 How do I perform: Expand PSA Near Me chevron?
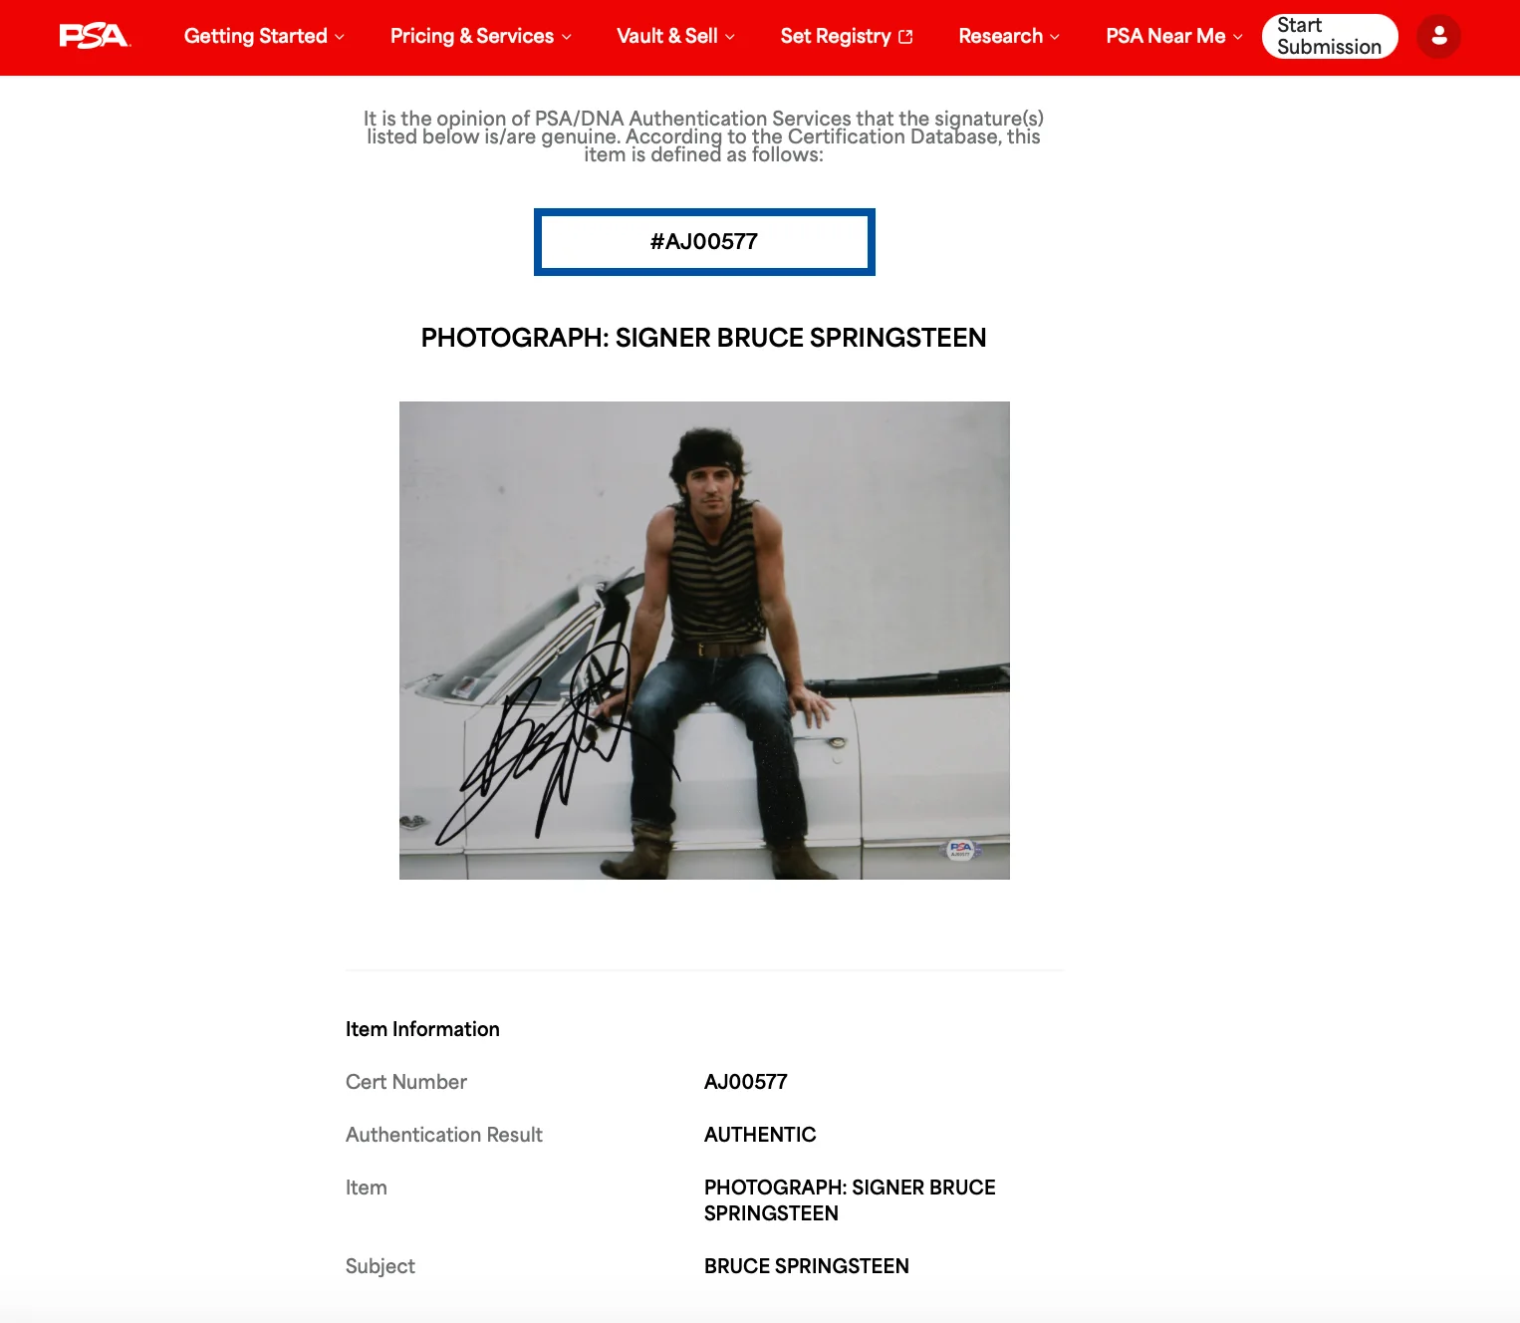[x=1238, y=37]
